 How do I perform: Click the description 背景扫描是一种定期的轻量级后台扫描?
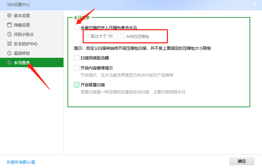pos(133,92)
